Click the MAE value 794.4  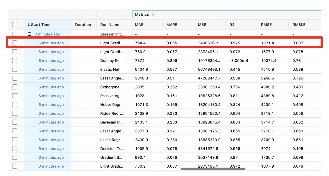tap(140, 43)
